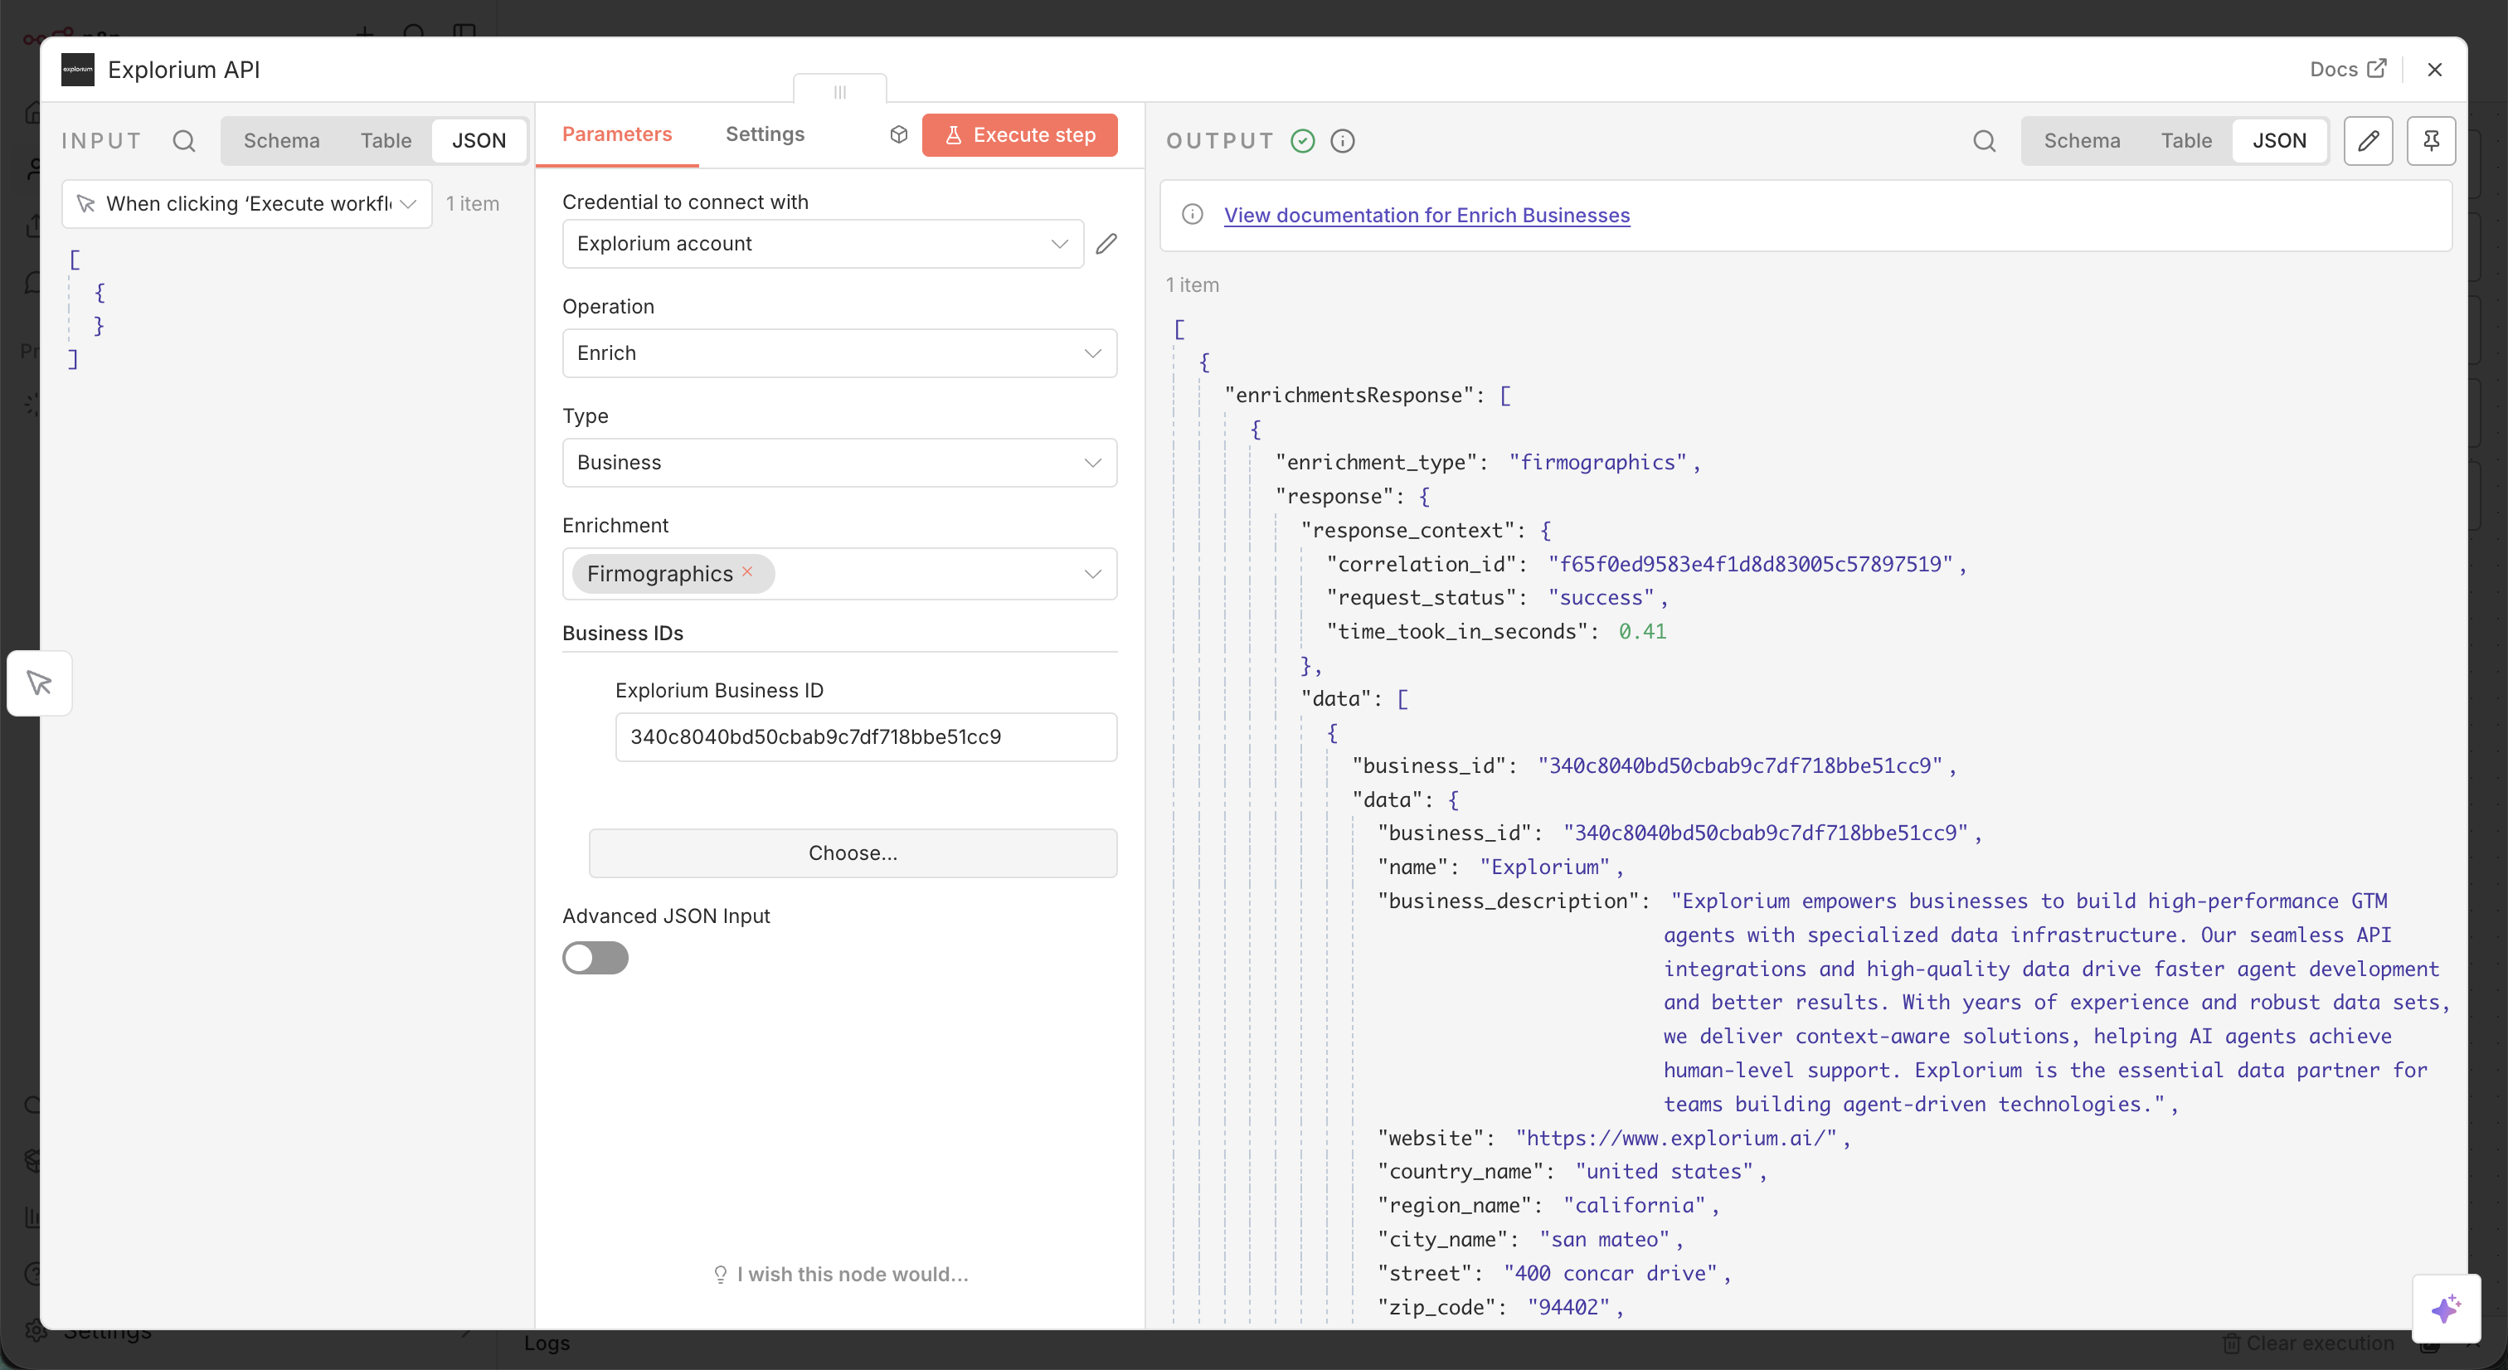Select Table view in INPUT panel

386,141
